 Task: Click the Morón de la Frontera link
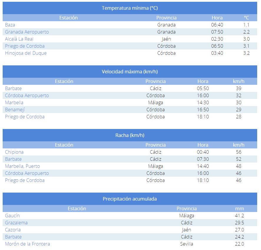[x=27, y=244]
